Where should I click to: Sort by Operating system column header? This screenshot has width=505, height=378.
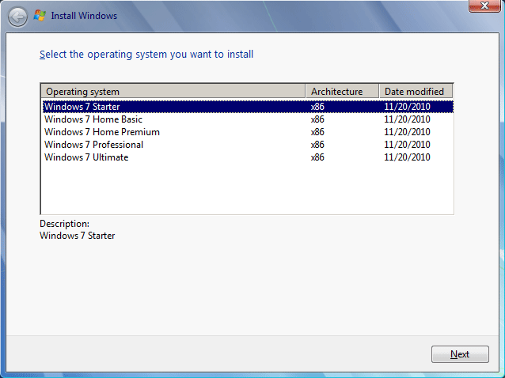(173, 92)
